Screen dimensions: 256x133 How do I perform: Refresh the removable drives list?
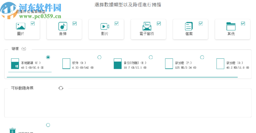(61, 88)
